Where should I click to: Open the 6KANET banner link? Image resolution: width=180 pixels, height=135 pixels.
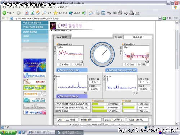pos(35,82)
